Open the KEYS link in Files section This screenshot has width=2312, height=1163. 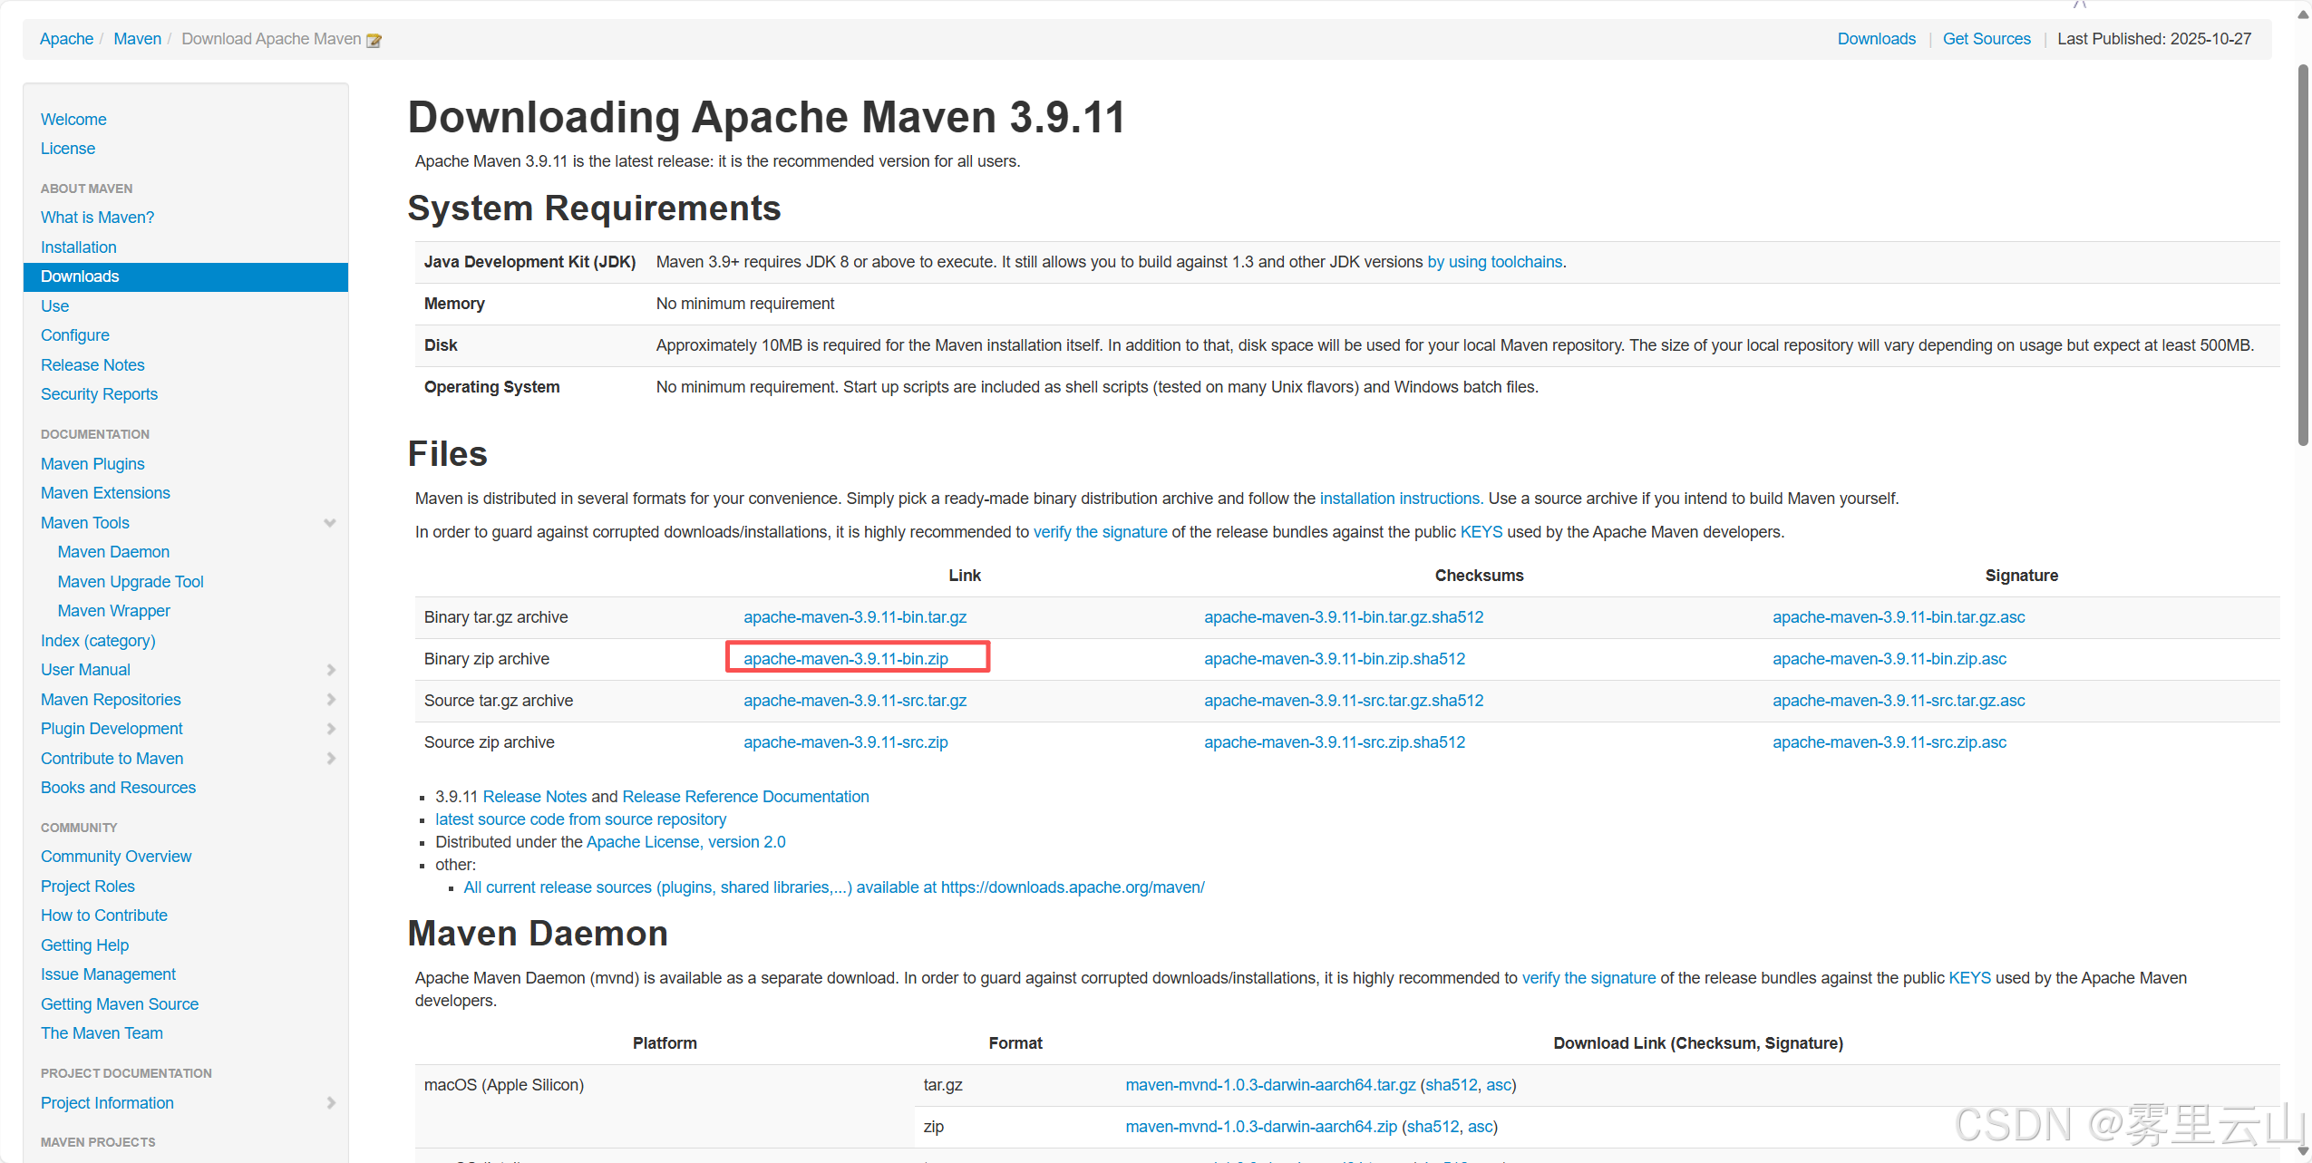[x=1481, y=532]
